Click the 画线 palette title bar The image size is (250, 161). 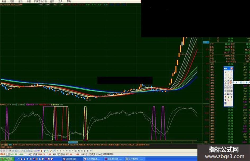[x=228, y=68]
